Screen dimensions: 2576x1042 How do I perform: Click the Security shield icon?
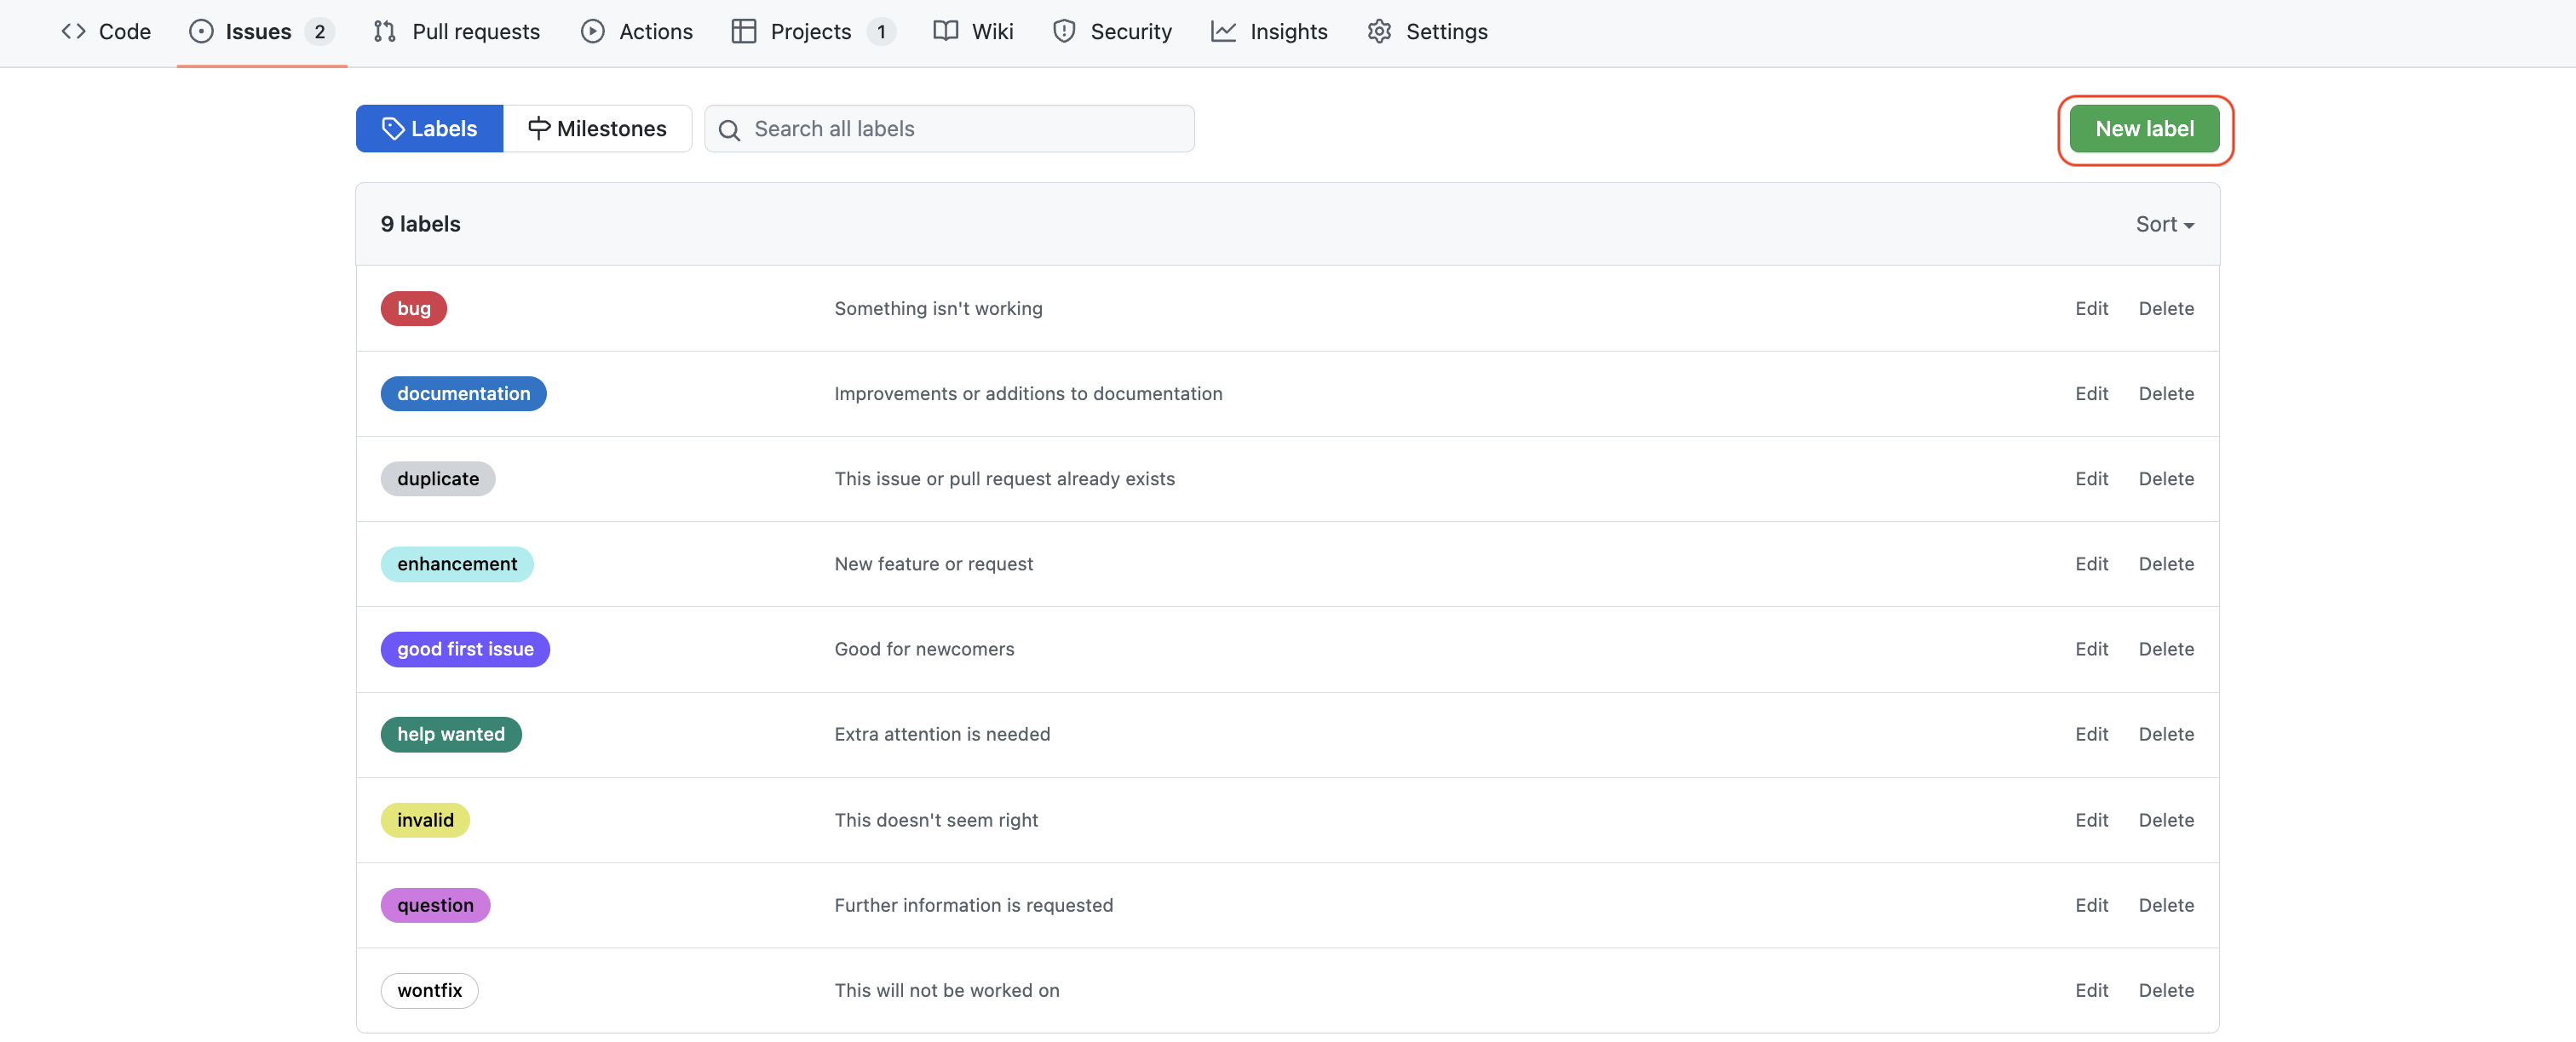[x=1064, y=31]
